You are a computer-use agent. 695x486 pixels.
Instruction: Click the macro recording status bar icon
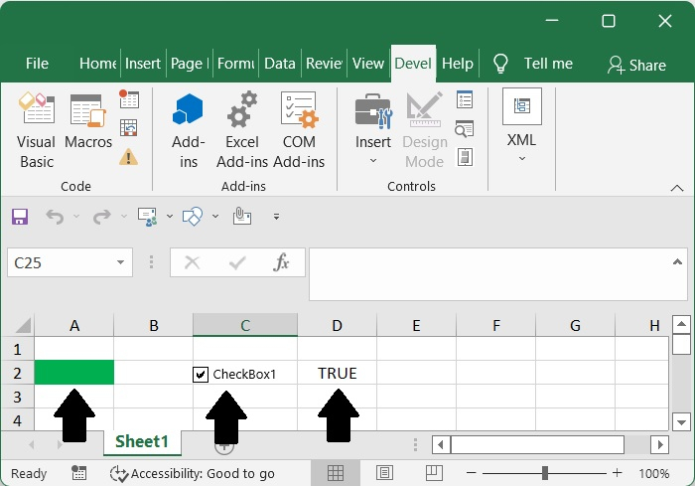78,473
